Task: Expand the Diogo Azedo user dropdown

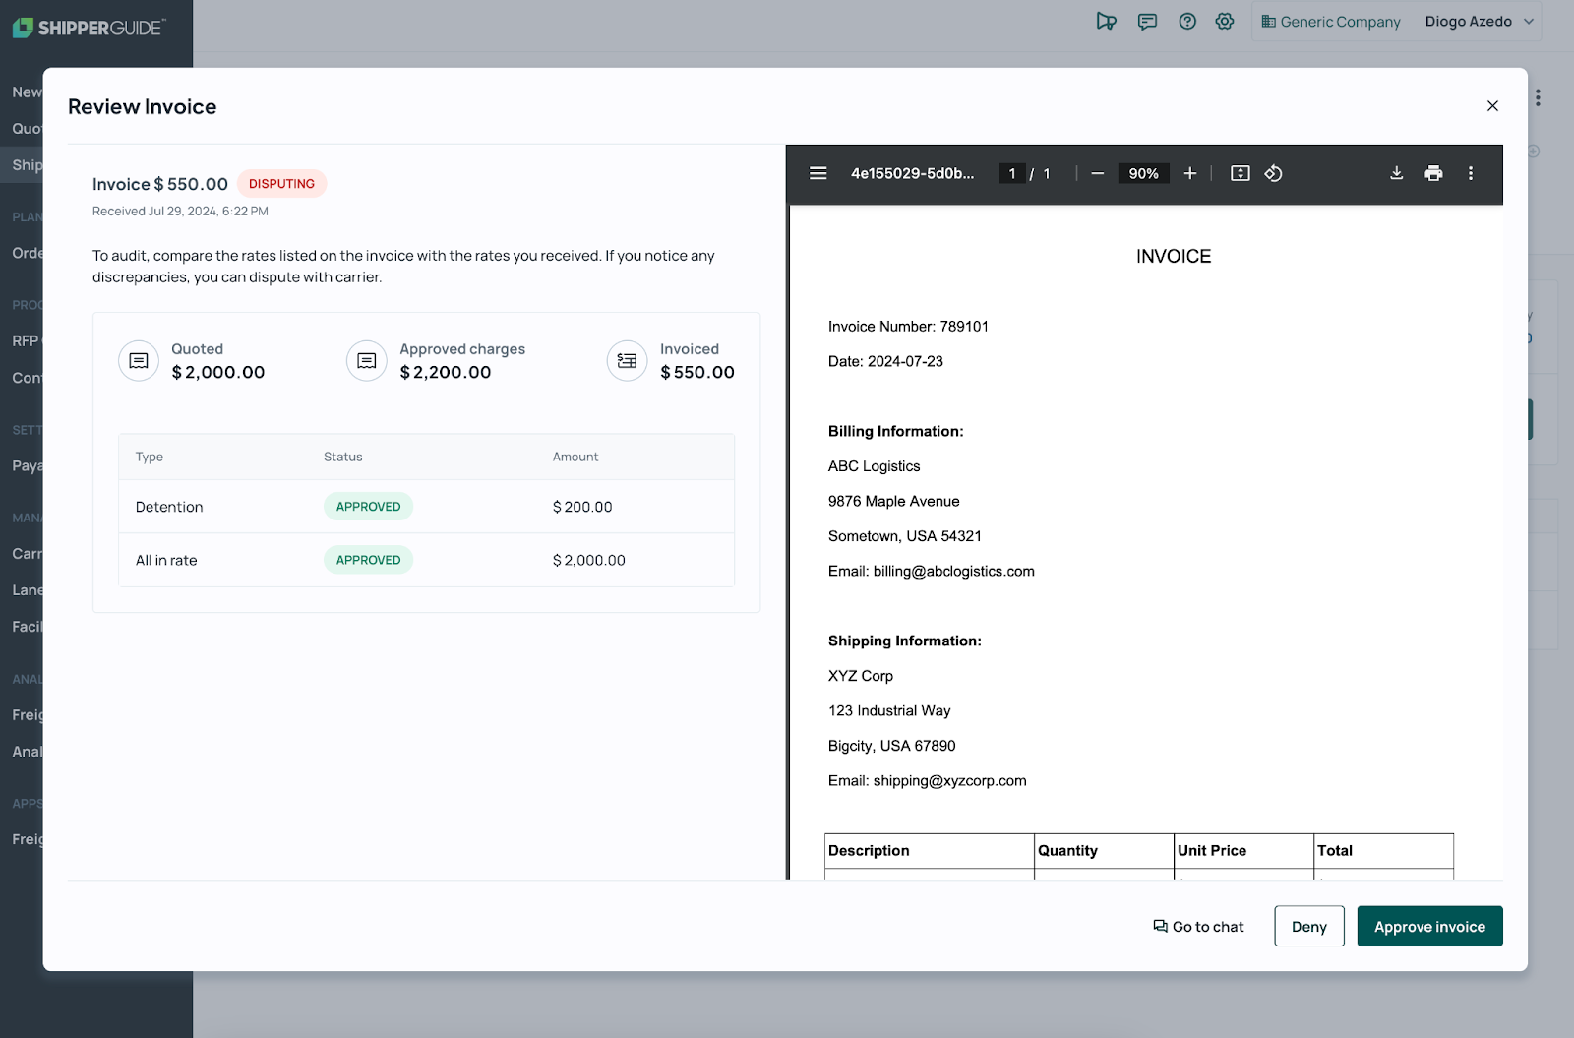Action: click(x=1480, y=22)
